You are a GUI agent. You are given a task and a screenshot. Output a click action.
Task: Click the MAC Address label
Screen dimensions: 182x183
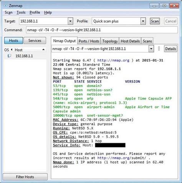click(66, 120)
